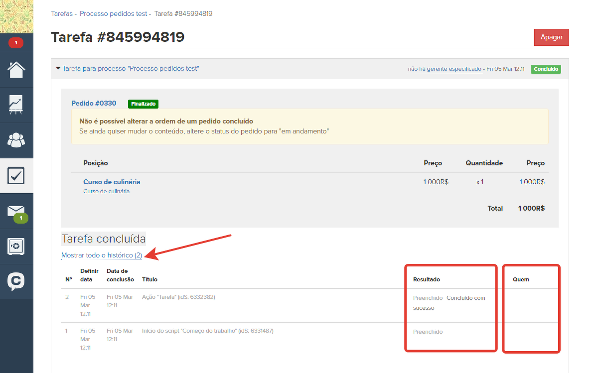This screenshot has height=373, width=595.
Task: Go to Tarefas breadcrumb
Action: (x=62, y=13)
